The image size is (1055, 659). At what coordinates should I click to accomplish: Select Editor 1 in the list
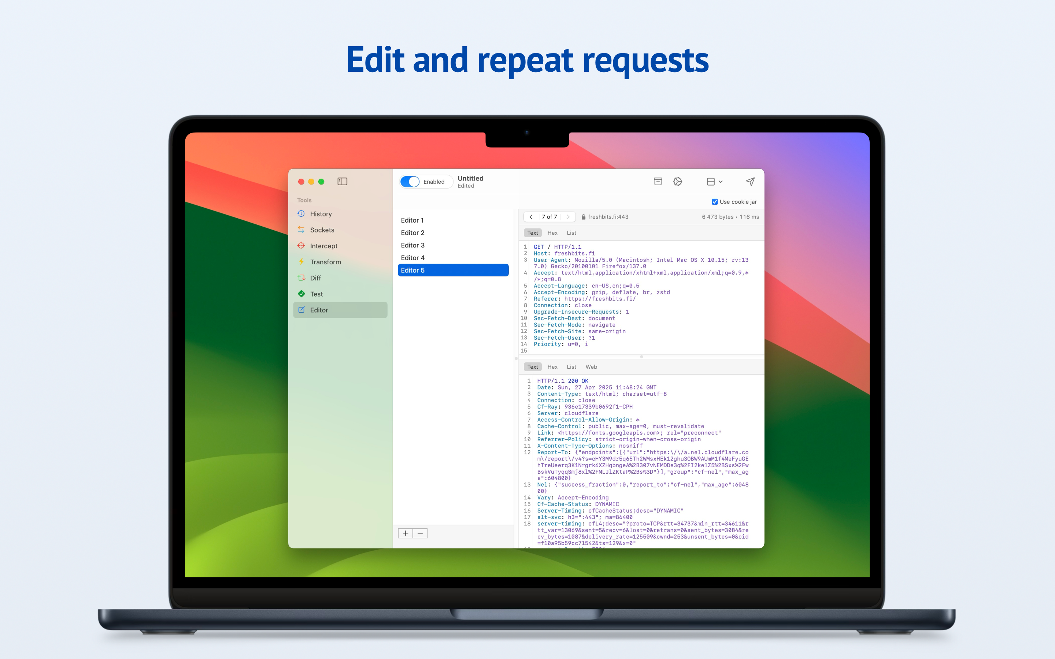click(453, 220)
